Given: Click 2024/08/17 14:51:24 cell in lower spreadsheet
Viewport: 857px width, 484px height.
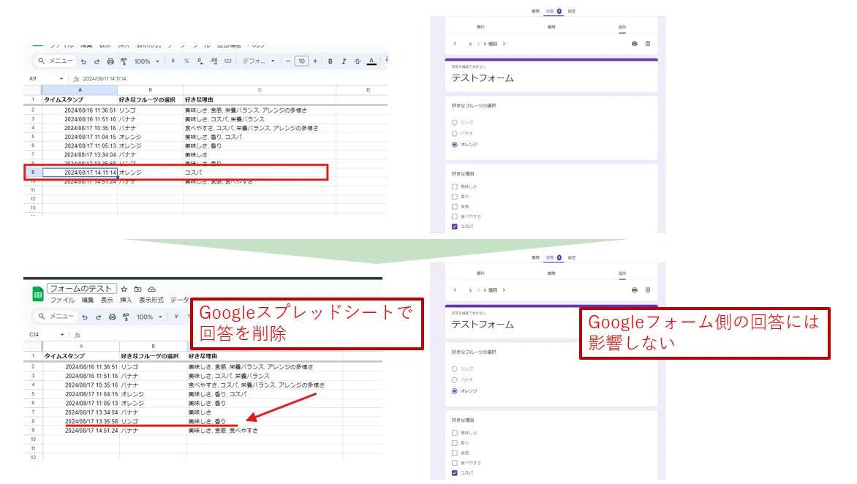Looking at the screenshot, I should click(81, 431).
